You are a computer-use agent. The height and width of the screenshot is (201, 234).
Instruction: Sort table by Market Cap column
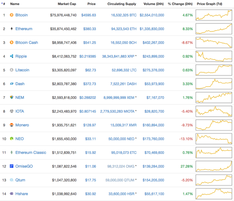pos(67,4)
